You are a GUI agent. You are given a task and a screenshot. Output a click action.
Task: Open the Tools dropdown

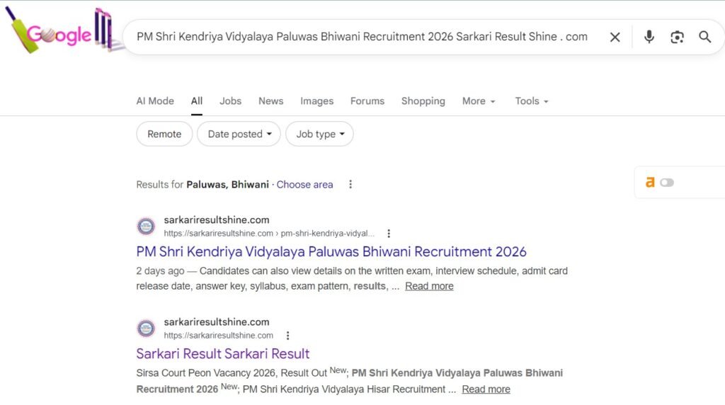(532, 101)
